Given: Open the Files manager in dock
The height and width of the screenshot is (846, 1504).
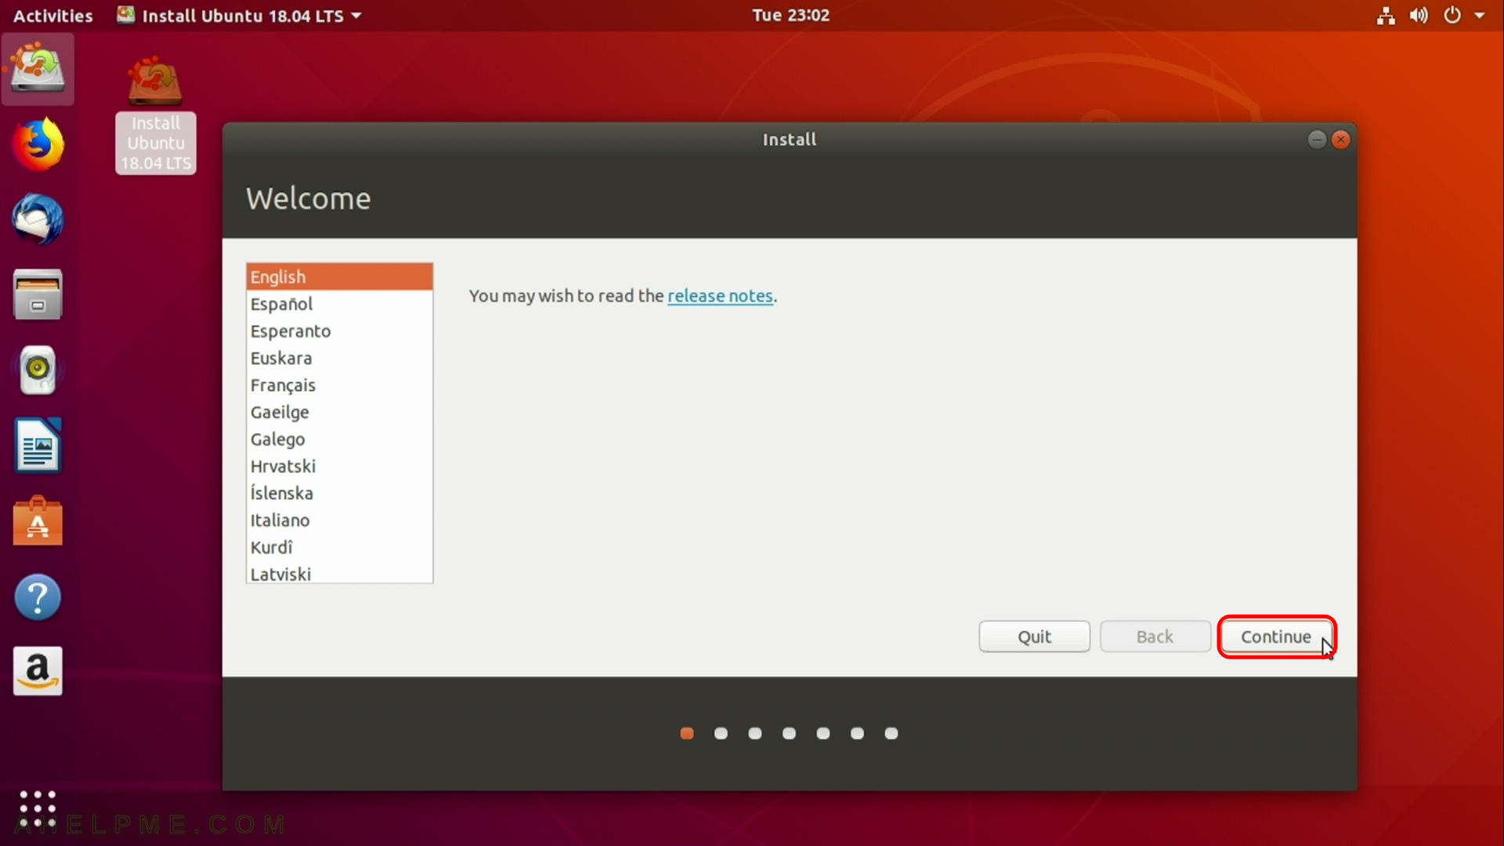Looking at the screenshot, I should coord(37,295).
